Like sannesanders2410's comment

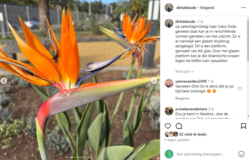click(240, 89)
